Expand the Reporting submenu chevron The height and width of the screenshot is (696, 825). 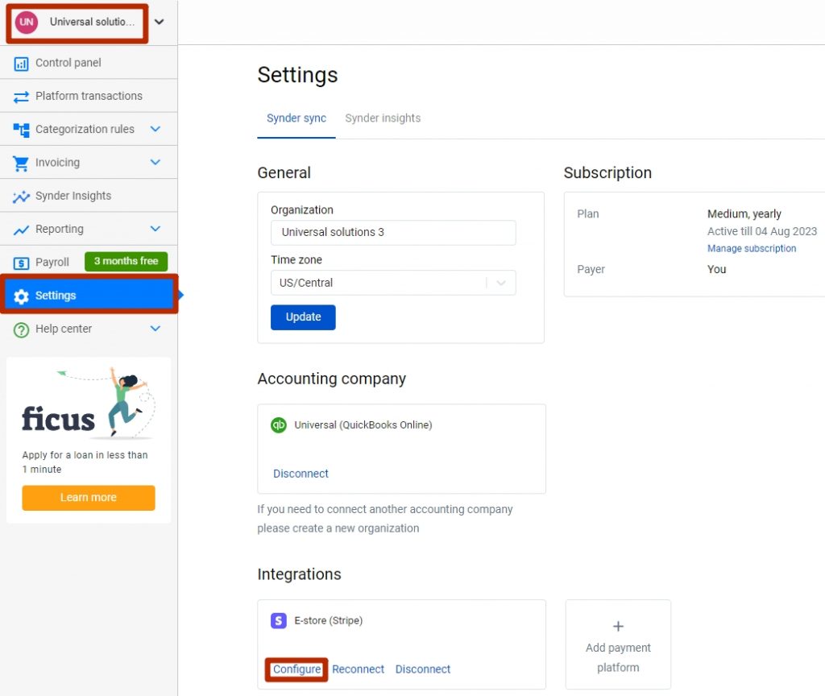(x=155, y=228)
